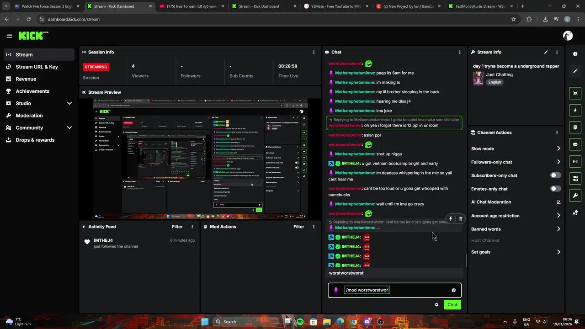
Task: Toggle the channel actions panel icon
Action: [x=575, y=178]
